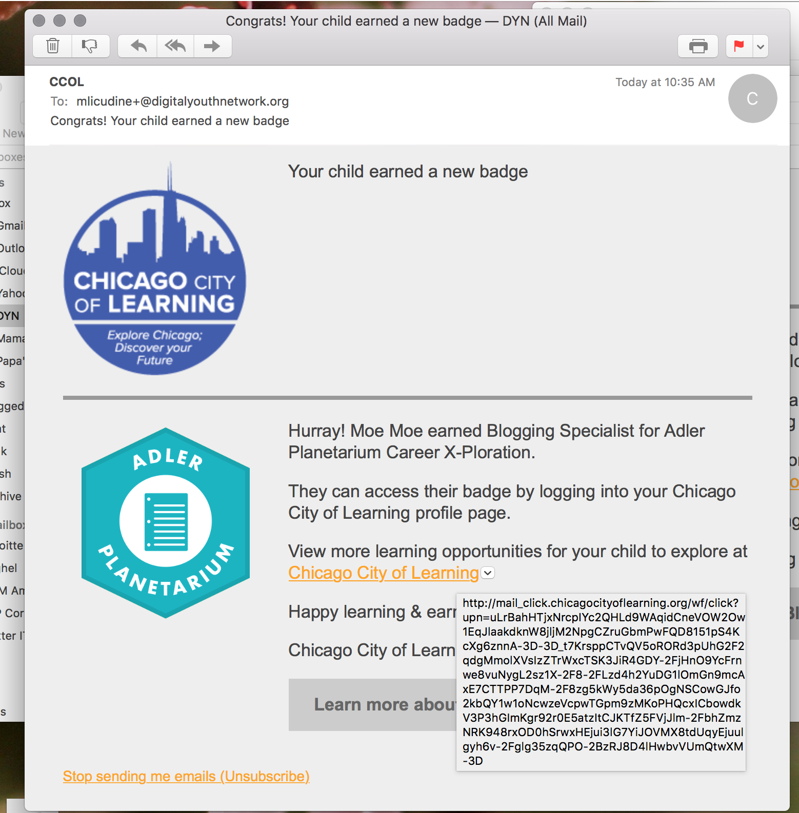This screenshot has width=799, height=813.
Task: Delete this message with the trash icon
Action: pos(52,46)
